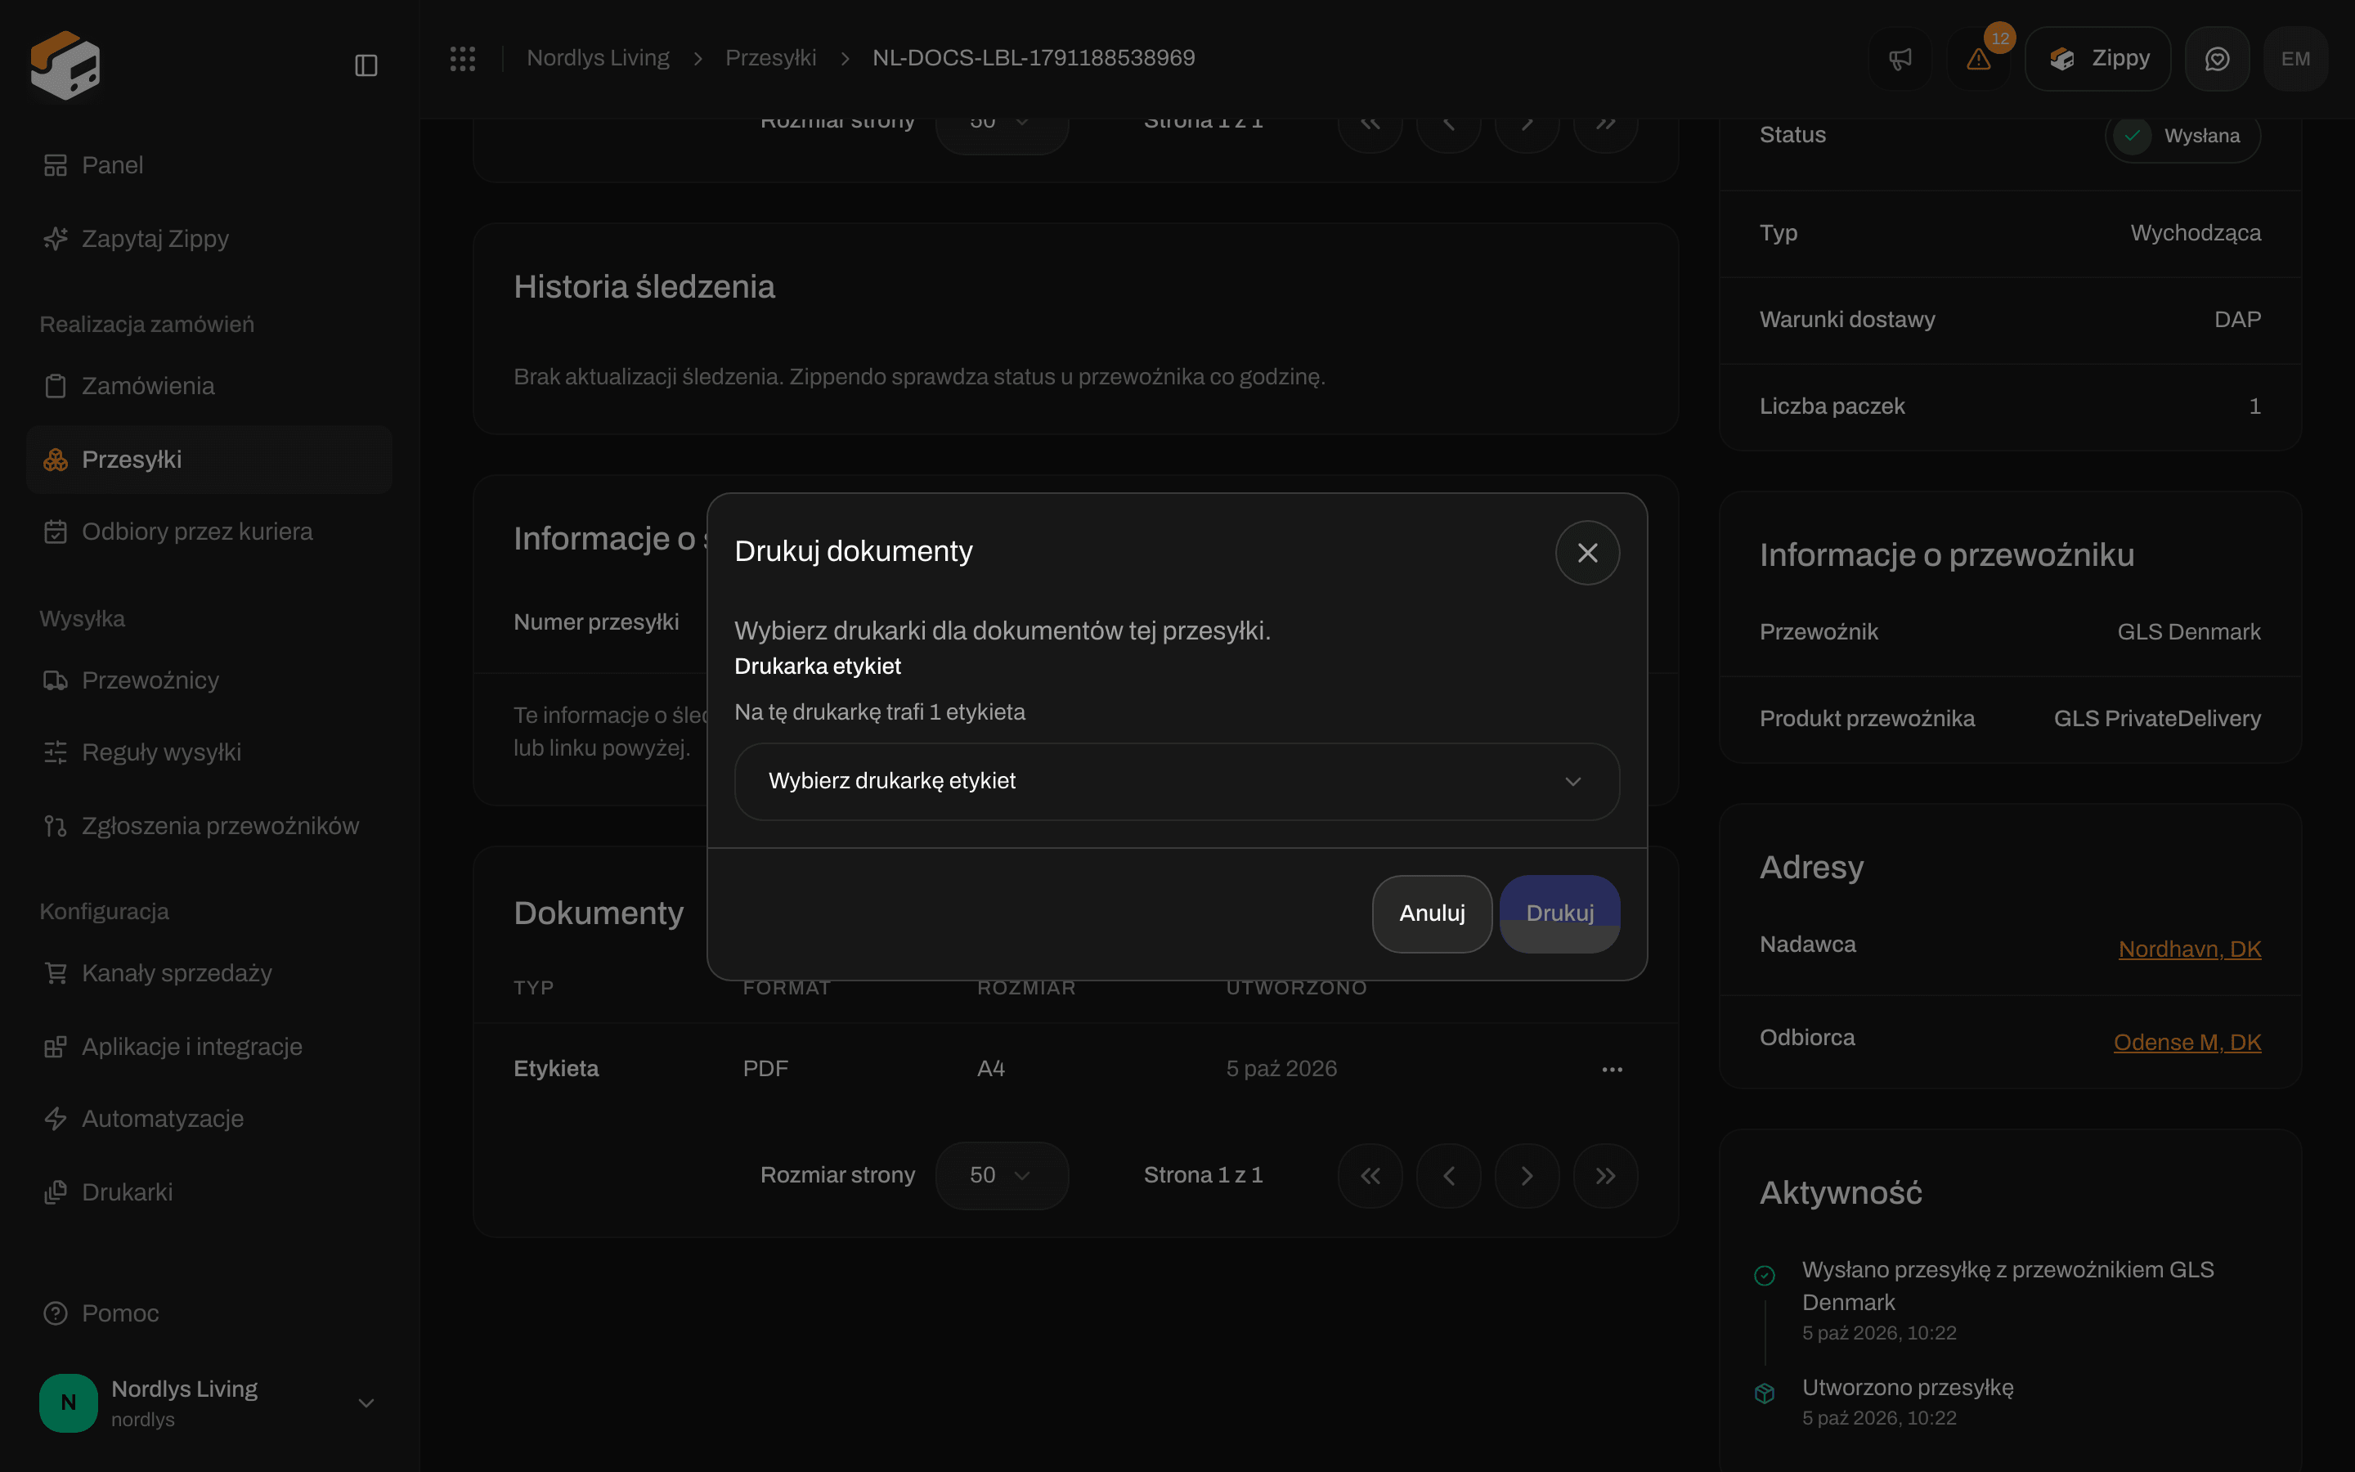Click the Reguły wysyłki sliders icon

[x=56, y=752]
